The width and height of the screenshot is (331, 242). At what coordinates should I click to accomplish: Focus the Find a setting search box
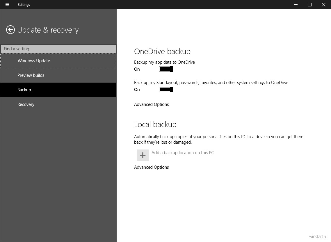pyautogui.click(x=58, y=49)
